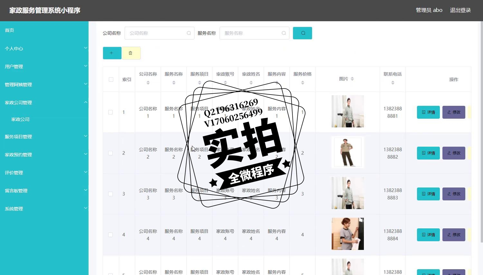Screen dimensions: 483x275
Task: Click the 家政服务管理系统小程序 title
Action: click(45, 10)
